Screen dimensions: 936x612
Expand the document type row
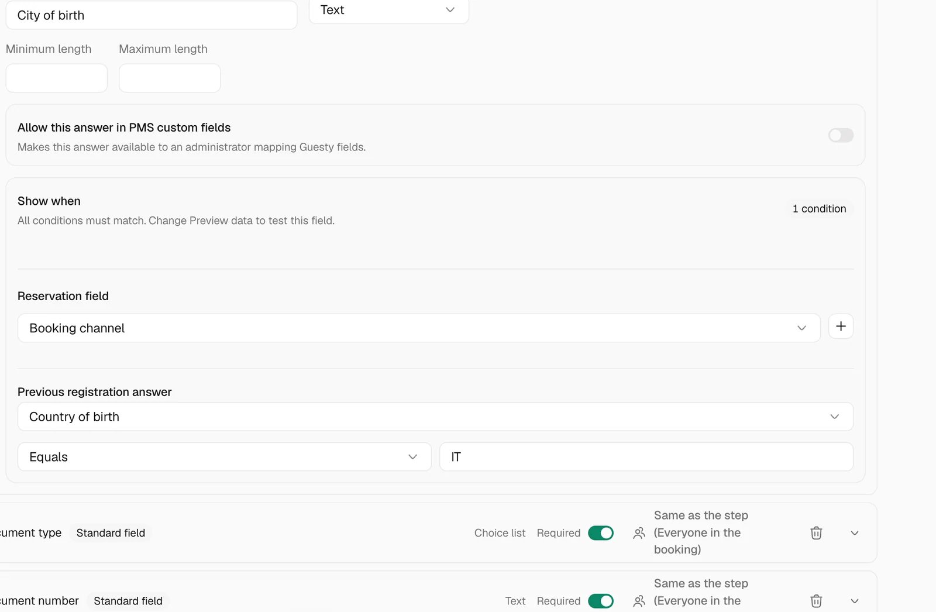[x=855, y=533]
